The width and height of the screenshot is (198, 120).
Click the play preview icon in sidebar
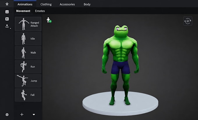(x=7, y=19)
